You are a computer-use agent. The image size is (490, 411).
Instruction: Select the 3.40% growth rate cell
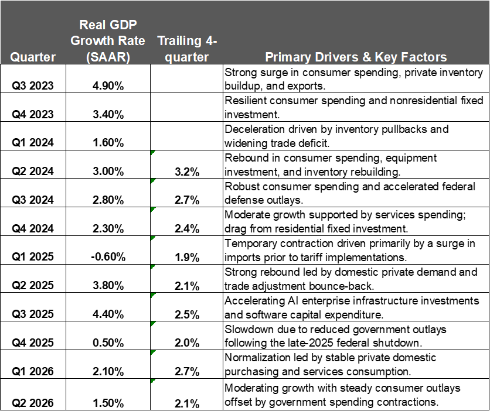[108, 107]
